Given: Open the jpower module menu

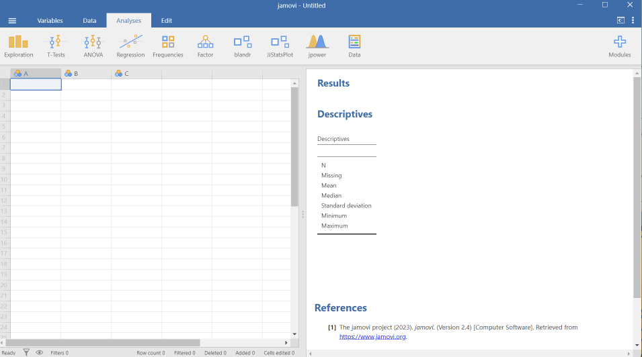Looking at the screenshot, I should [317, 46].
